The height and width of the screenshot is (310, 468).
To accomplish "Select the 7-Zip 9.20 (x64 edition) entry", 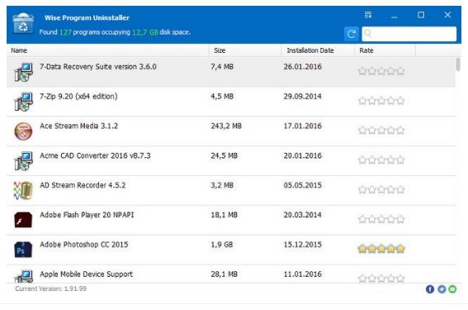I will point(231,102).
